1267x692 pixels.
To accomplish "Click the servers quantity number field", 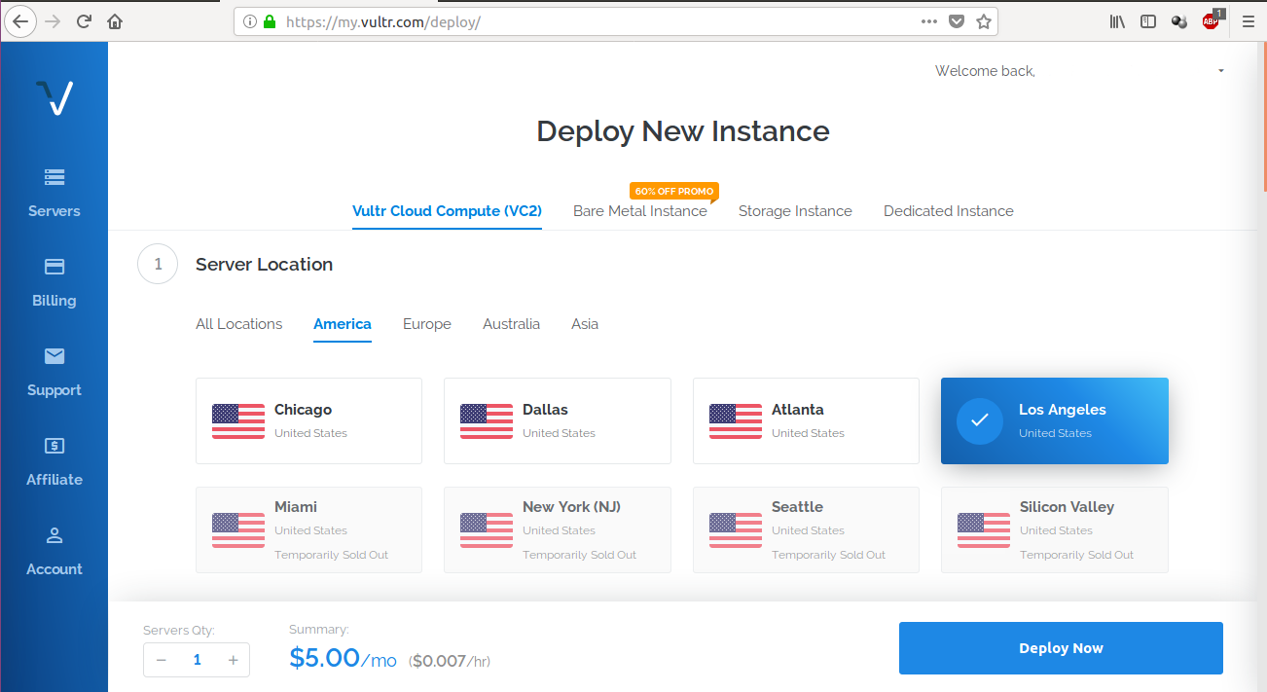I will pos(197,660).
